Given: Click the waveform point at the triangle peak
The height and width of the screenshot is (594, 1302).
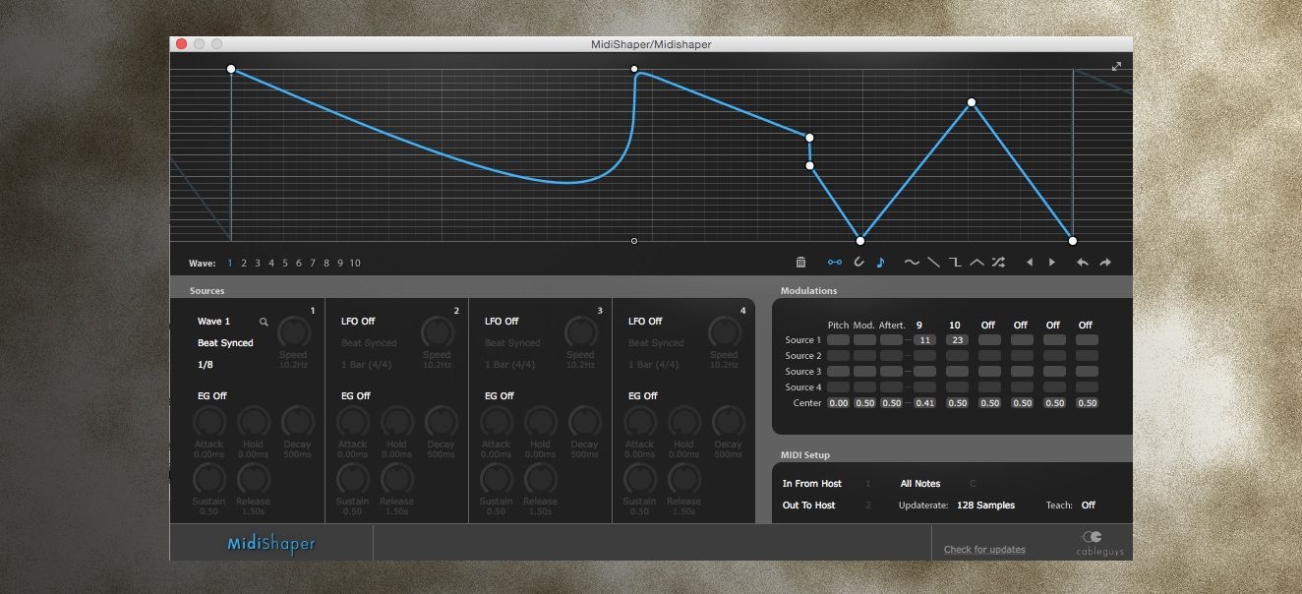Looking at the screenshot, I should [x=972, y=102].
